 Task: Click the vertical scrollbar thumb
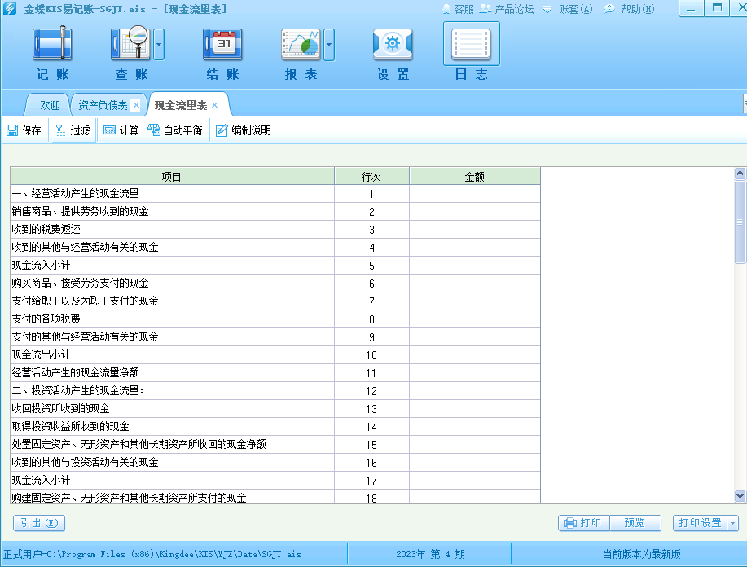(740, 222)
